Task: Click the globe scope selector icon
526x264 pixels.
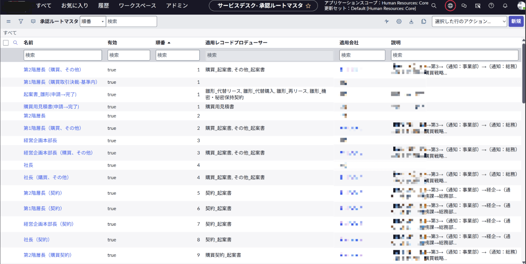Action: 450,6
